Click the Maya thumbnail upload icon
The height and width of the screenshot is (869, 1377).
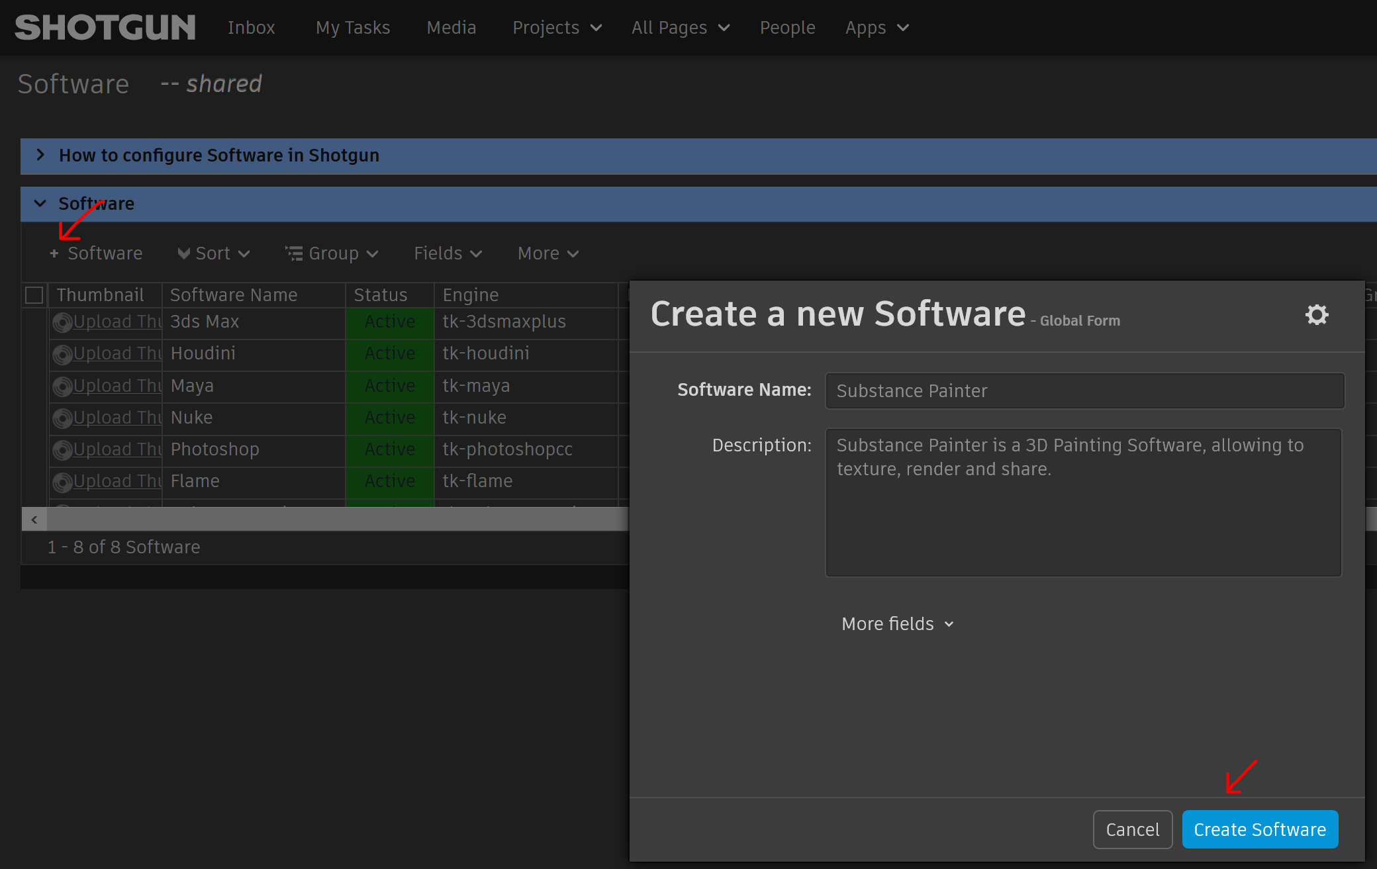[63, 387]
